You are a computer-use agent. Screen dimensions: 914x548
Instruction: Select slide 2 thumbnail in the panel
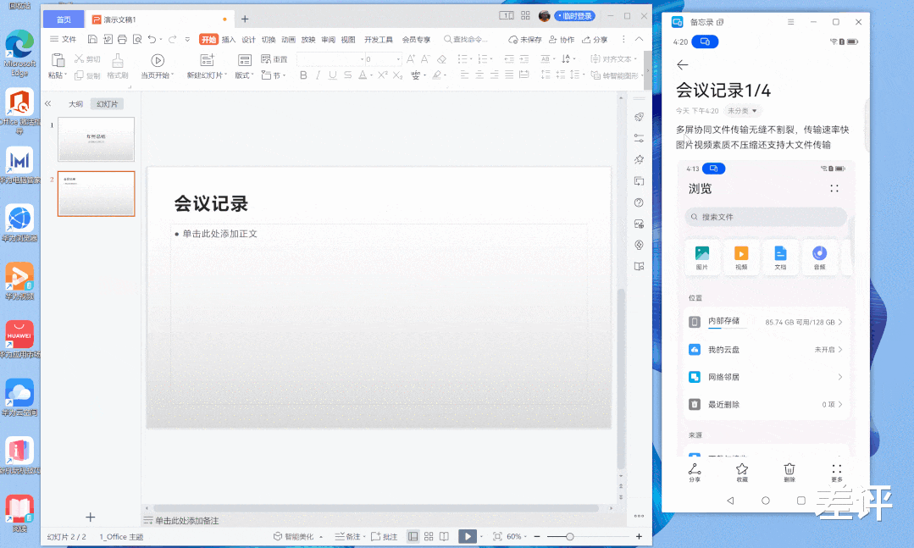[x=96, y=193]
